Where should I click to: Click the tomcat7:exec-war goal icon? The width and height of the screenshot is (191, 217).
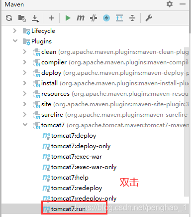click(x=46, y=157)
